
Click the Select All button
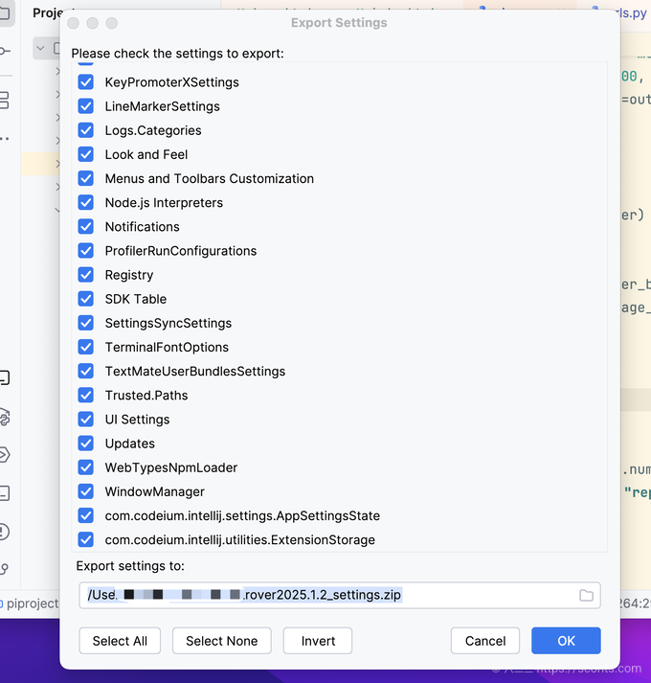tap(120, 641)
